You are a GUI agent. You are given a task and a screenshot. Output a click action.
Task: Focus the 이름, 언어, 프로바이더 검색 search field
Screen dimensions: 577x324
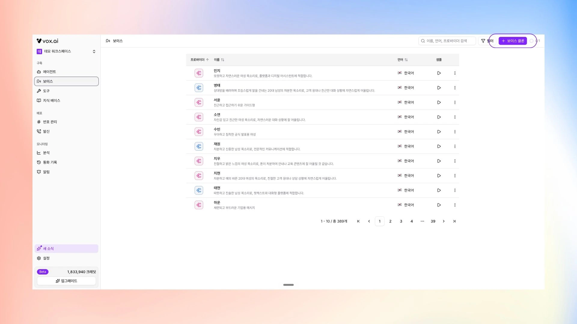coord(447,41)
